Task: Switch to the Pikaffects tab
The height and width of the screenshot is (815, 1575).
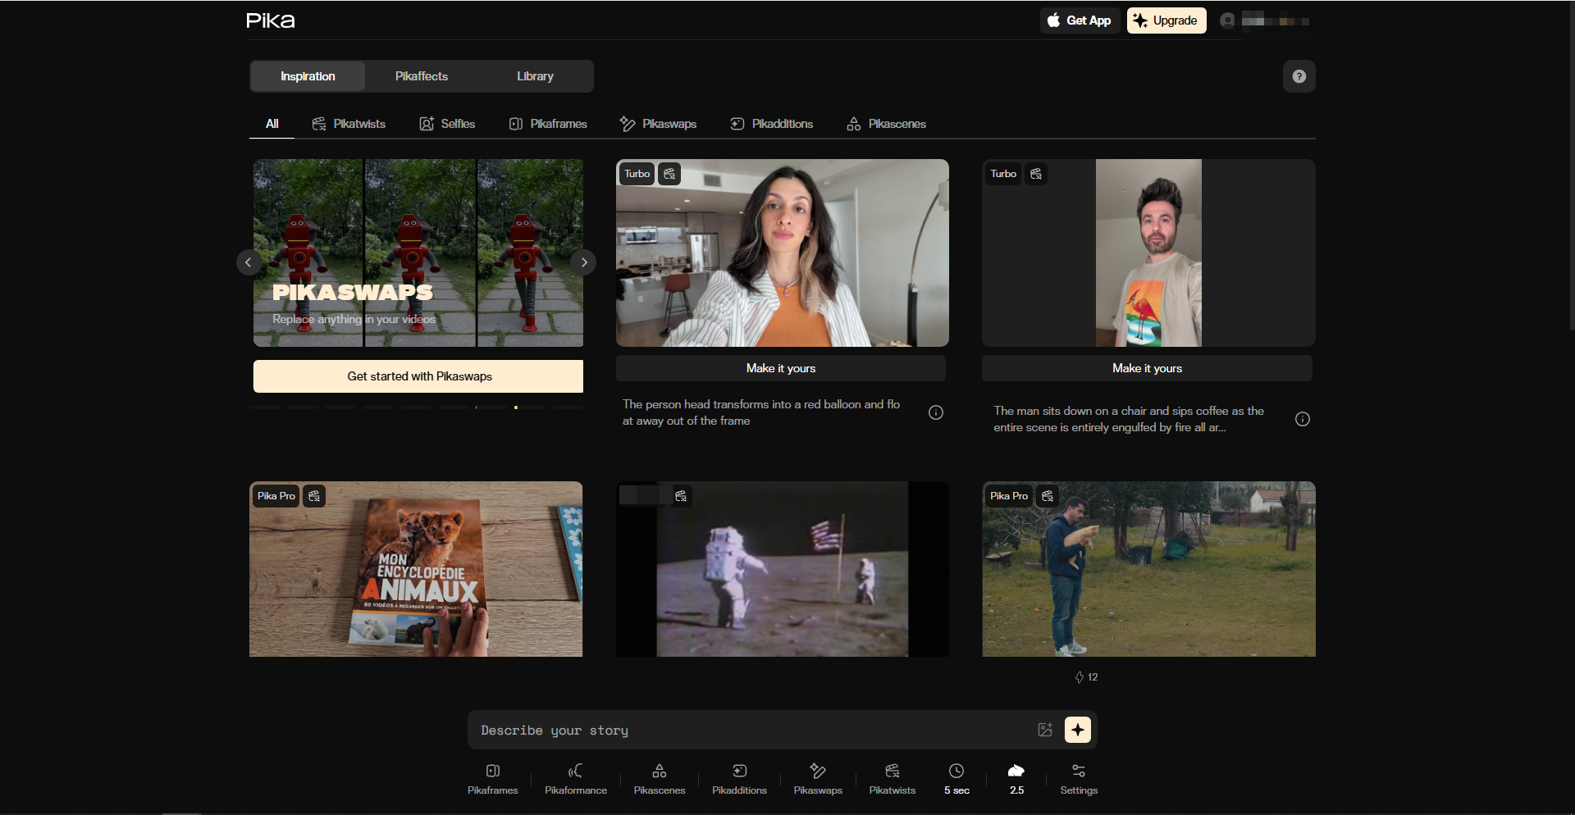Action: [421, 76]
